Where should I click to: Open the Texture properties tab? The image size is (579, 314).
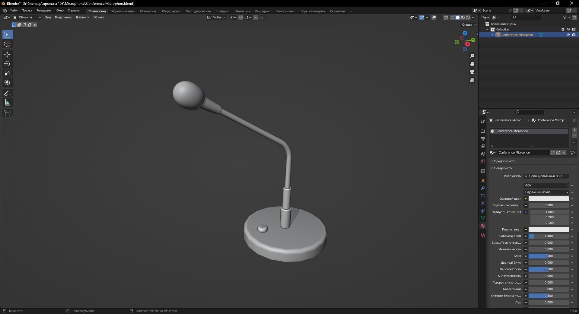(x=483, y=235)
